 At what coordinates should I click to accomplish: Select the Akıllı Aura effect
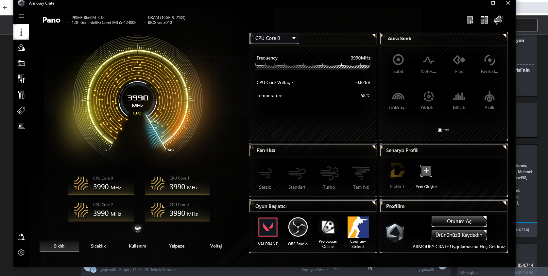point(489,100)
